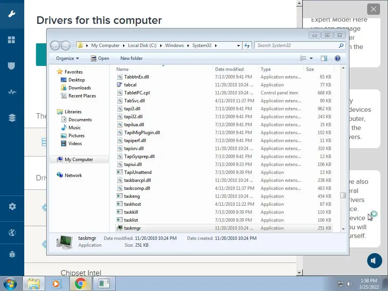Click the Explorer Back navigation button
The height and width of the screenshot is (291, 388).
point(55,45)
